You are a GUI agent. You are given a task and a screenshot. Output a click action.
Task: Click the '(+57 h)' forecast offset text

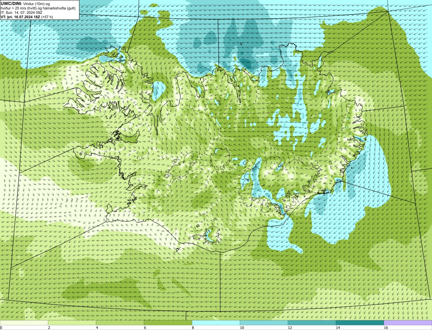[x=47, y=17]
